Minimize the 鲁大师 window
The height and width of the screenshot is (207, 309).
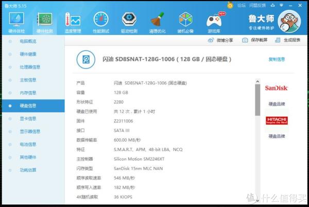(290, 6)
